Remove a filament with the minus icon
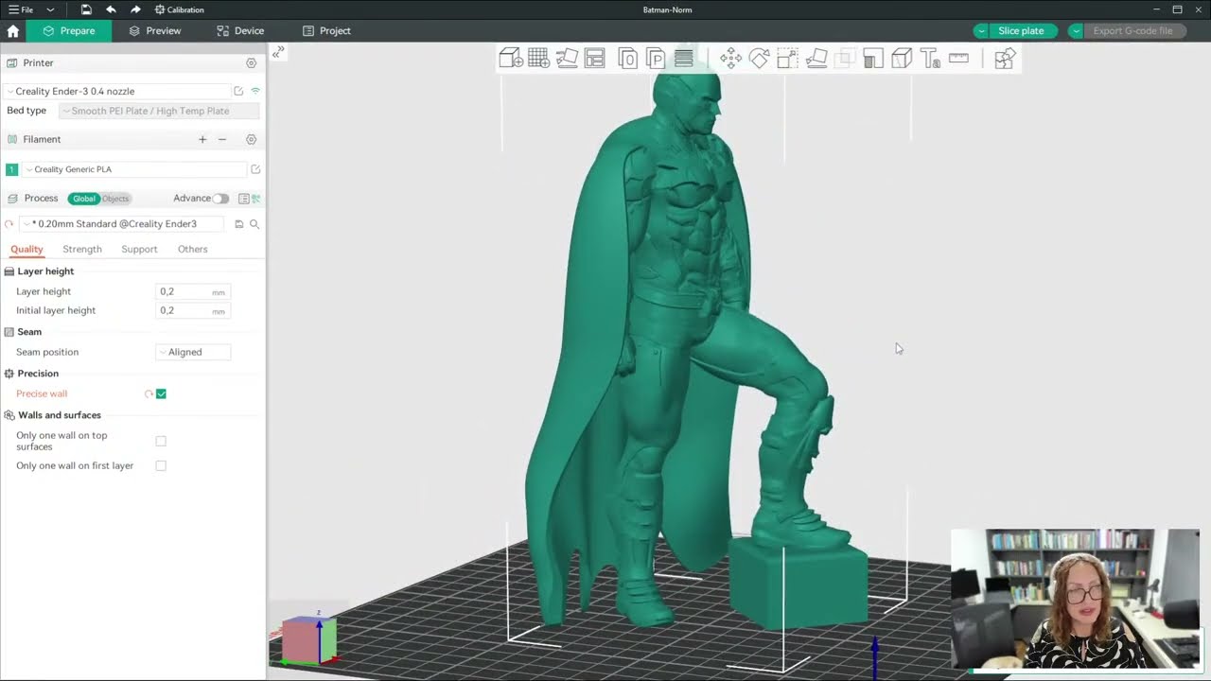This screenshot has width=1211, height=681. [x=222, y=139]
